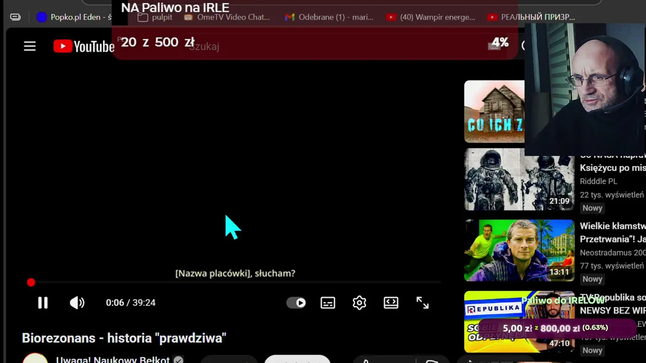Enter full screen mode
Screen dimensions: 646x363
point(422,302)
